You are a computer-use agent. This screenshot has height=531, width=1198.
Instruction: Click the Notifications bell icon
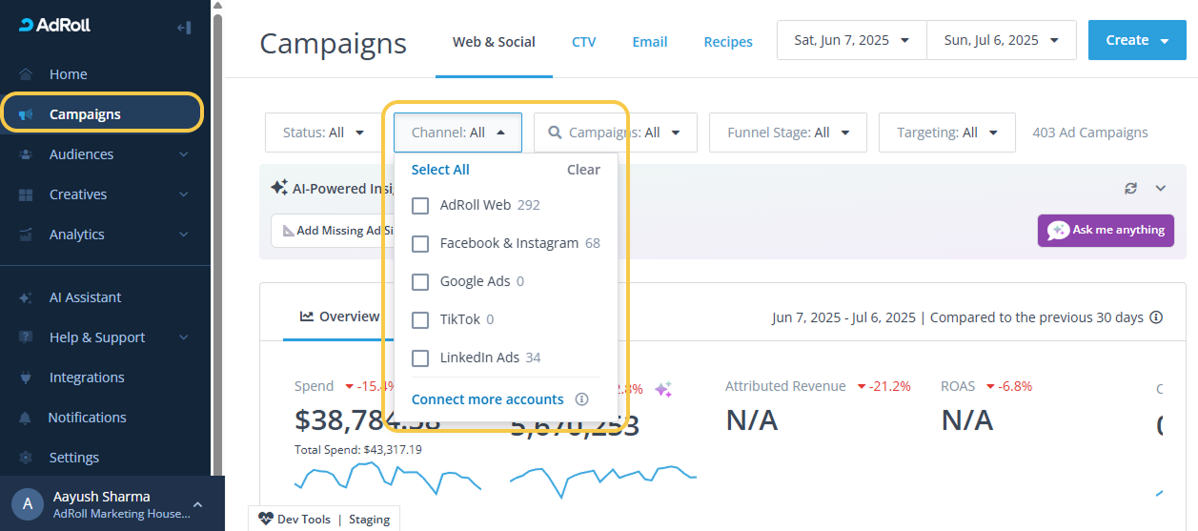27,418
